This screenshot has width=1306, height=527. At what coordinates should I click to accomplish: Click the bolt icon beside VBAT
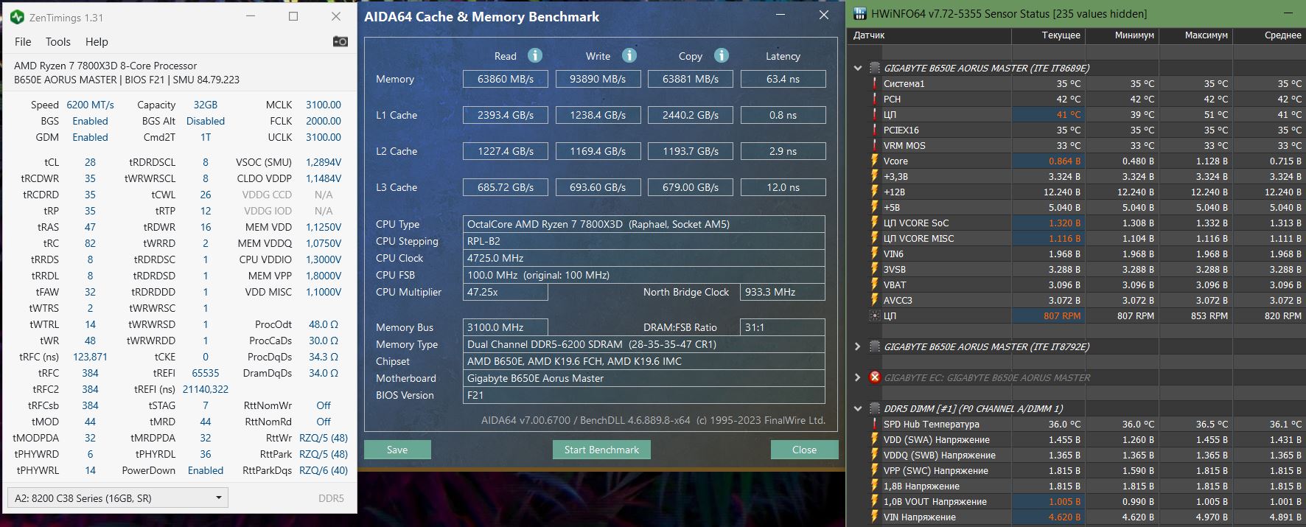click(875, 285)
